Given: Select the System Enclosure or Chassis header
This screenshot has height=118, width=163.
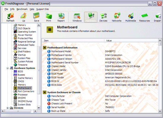Looking at the screenshot, I should pyautogui.click(x=64, y=92).
